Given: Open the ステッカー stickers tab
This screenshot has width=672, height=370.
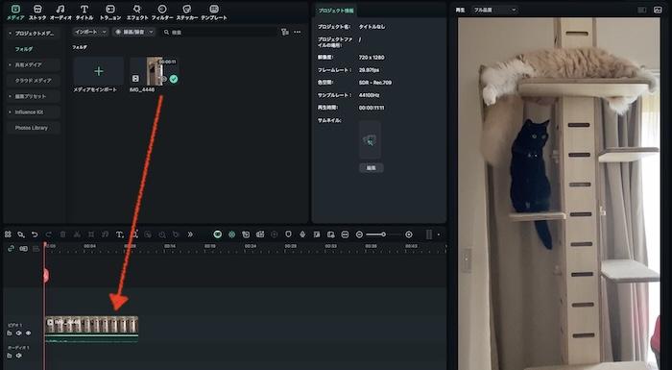Looking at the screenshot, I should pos(187,12).
